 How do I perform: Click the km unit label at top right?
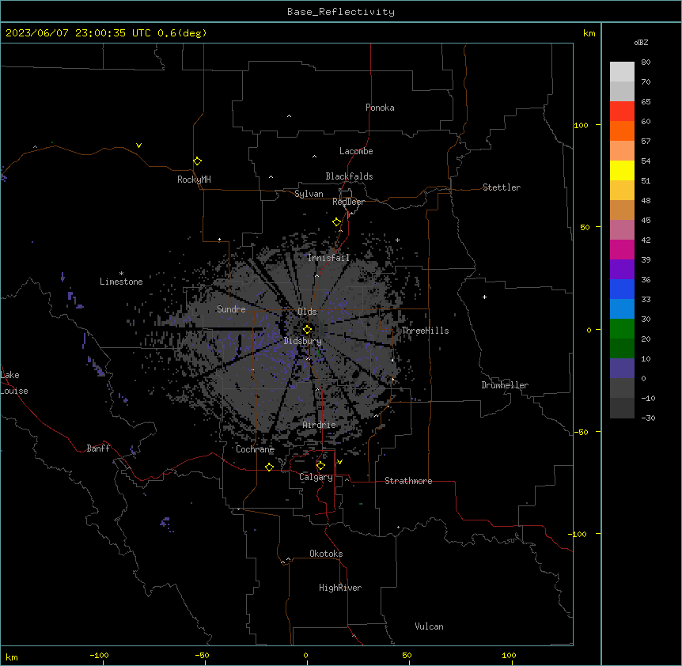point(589,33)
